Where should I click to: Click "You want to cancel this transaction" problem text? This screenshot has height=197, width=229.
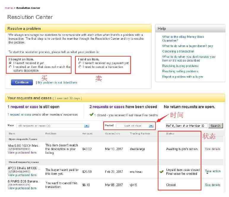pos(61,185)
